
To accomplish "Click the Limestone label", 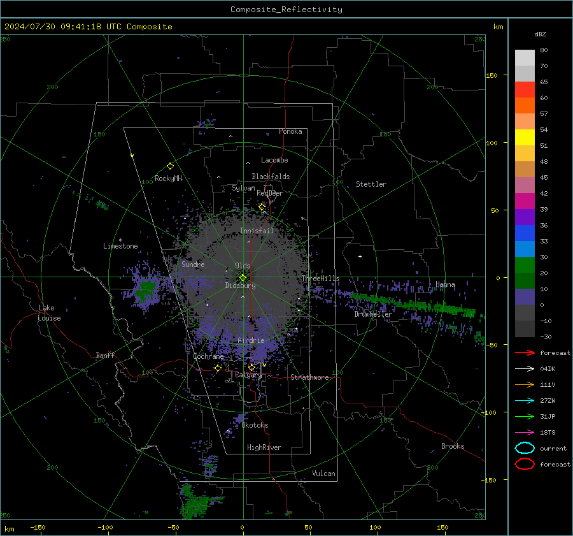I will coord(120,246).
